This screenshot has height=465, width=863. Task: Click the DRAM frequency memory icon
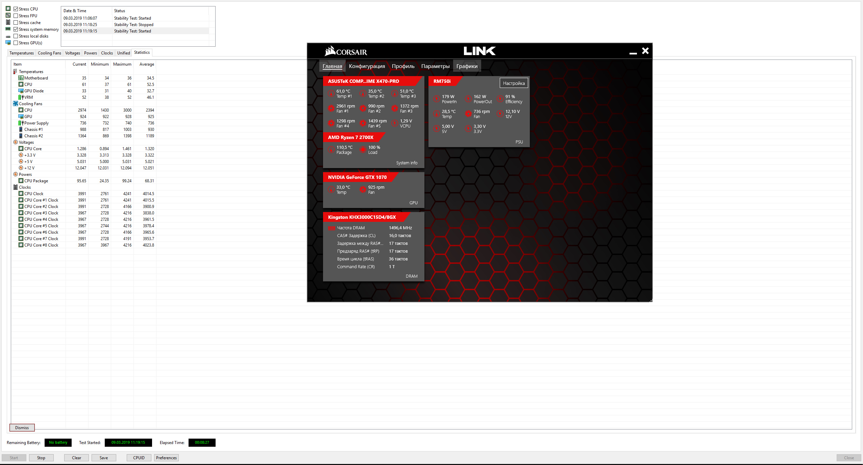[x=331, y=228]
